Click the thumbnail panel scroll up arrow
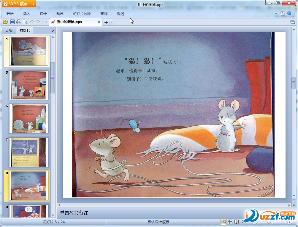The height and width of the screenshot is (227, 298). pyautogui.click(x=53, y=37)
